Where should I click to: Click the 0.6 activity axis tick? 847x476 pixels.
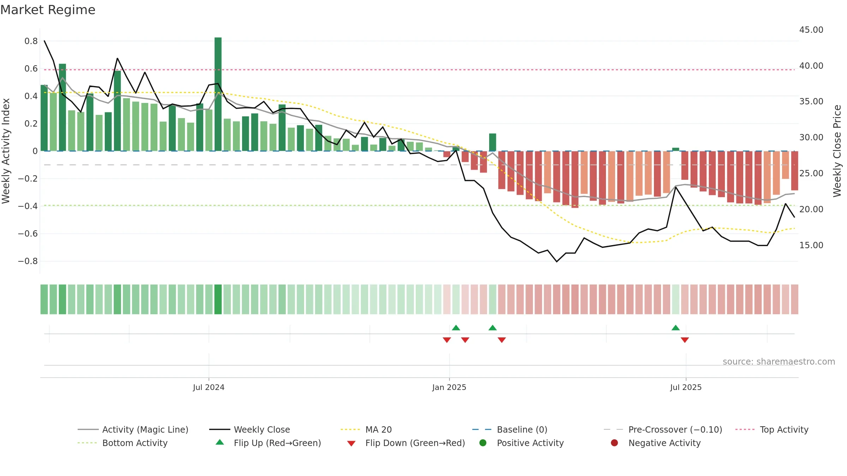click(31, 69)
